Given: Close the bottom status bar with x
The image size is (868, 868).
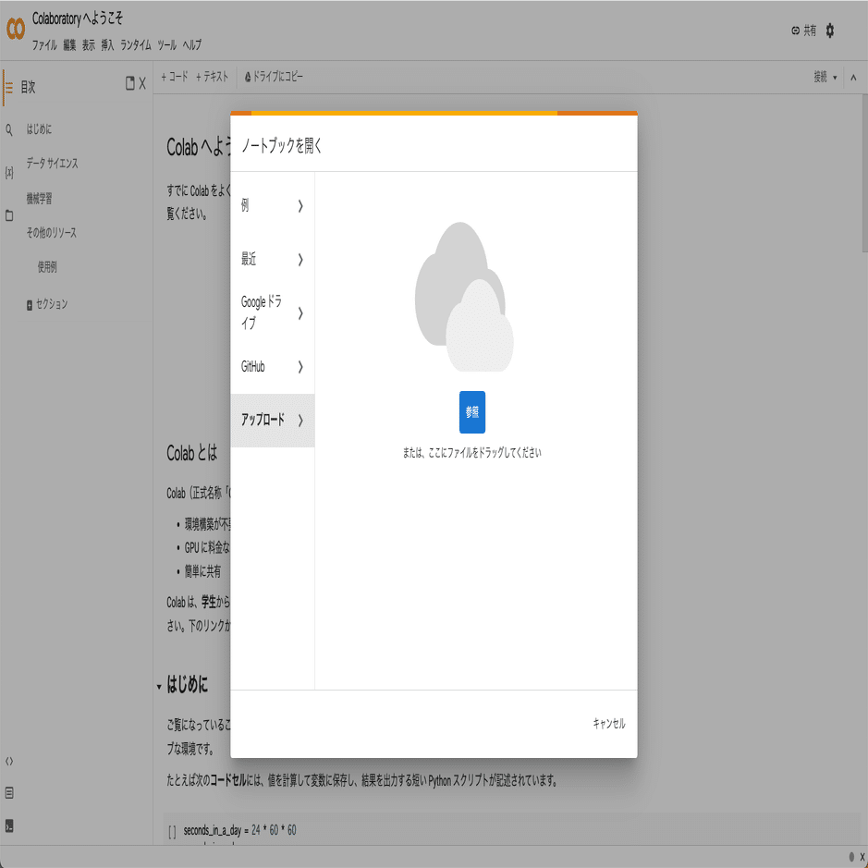Looking at the screenshot, I should 862,857.
